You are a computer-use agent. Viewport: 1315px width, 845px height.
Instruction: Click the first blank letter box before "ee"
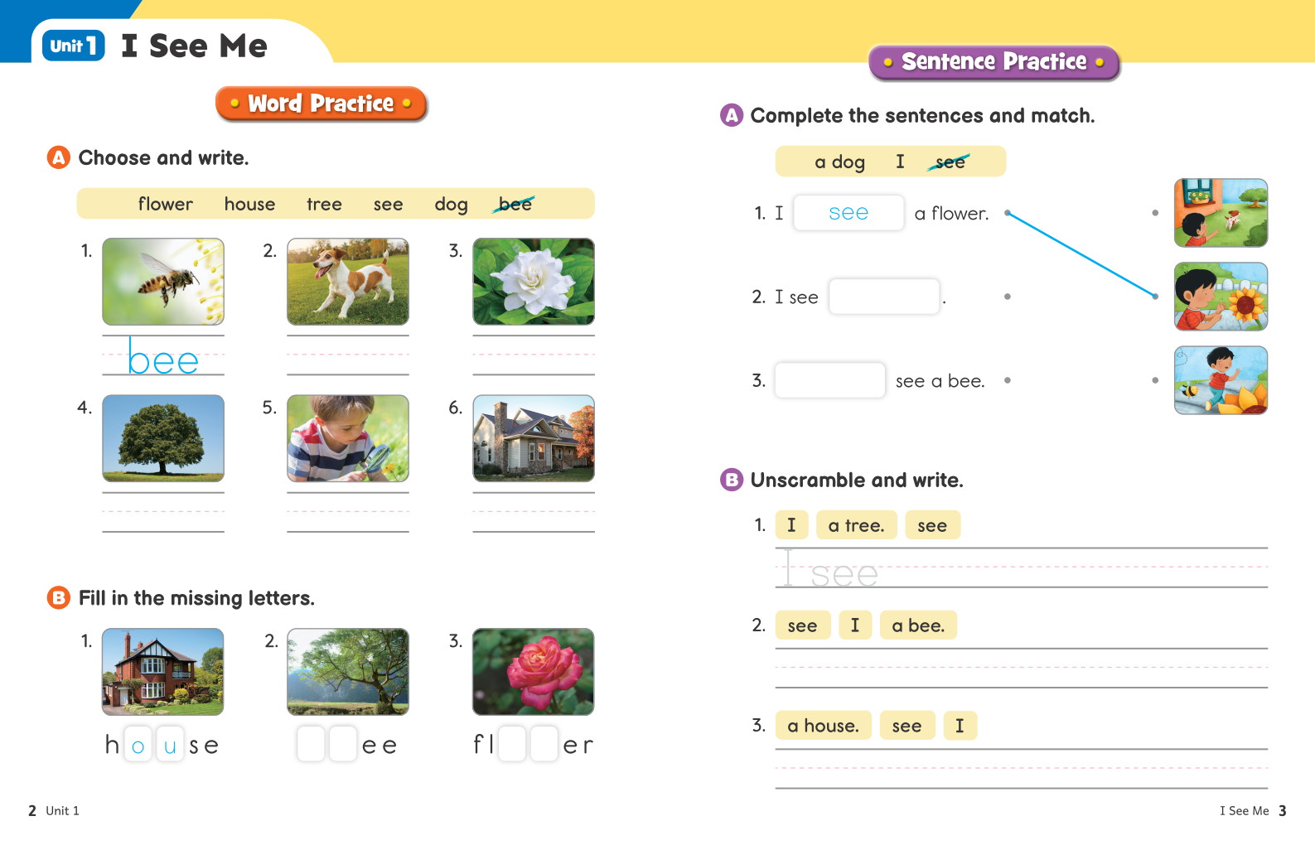(311, 744)
